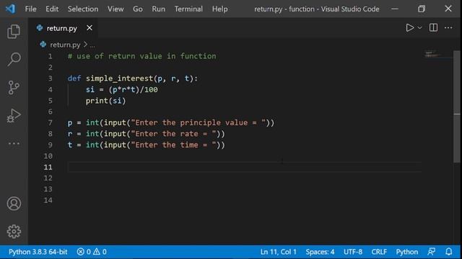Click "Enter the rate = " string
This screenshot has width=462, height=259.
[x=173, y=134]
